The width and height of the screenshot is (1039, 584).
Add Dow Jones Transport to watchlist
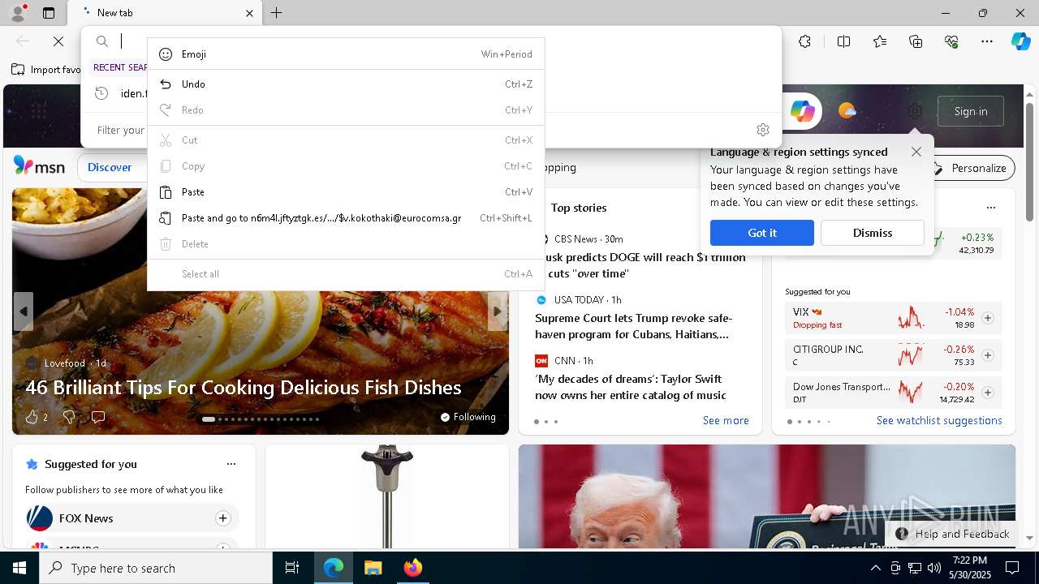click(987, 393)
